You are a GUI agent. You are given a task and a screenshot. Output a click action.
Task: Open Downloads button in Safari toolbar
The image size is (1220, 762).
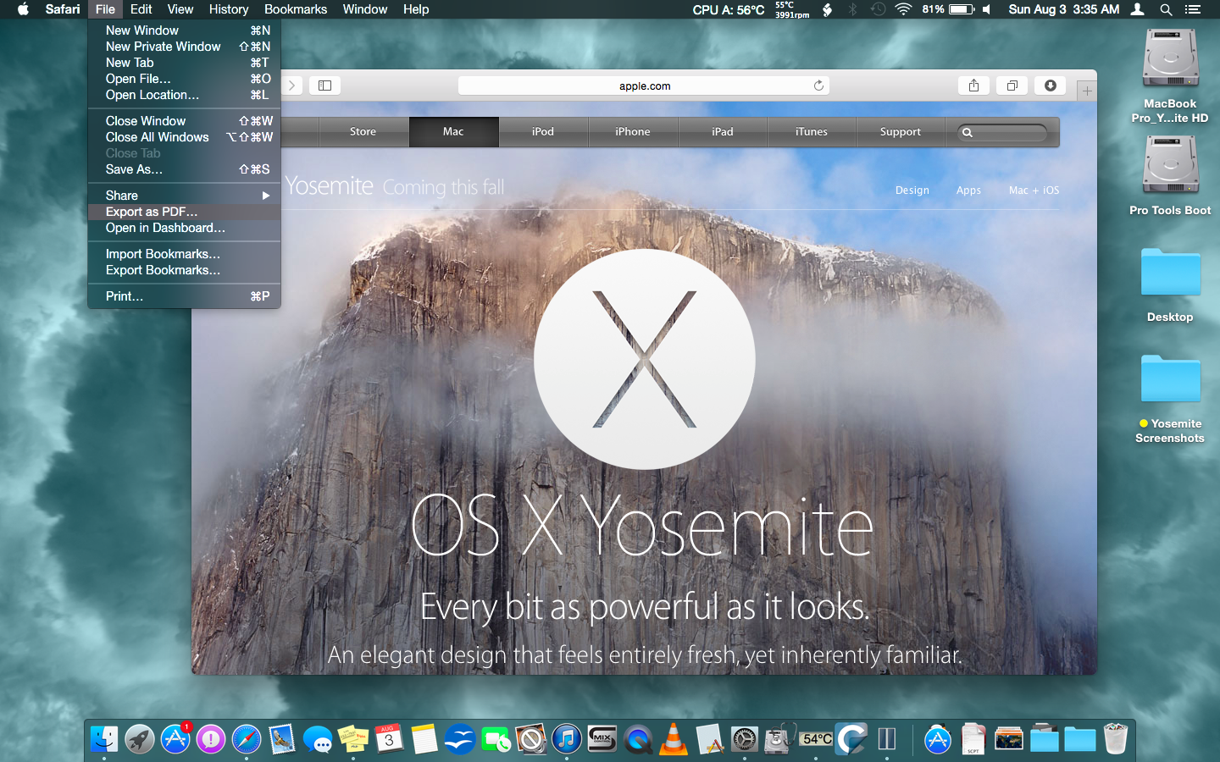(x=1050, y=86)
